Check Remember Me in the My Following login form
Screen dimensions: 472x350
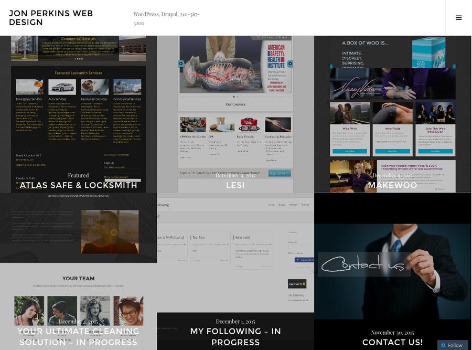[x=288, y=252]
